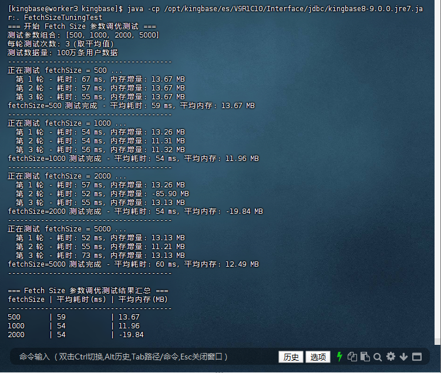Screen dimensions: 441x373
Task: Click '正在测试 fetchSize = 500 ...' line
Action: click(65, 70)
